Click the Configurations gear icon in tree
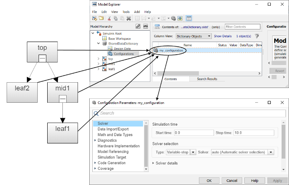The height and width of the screenshot is (185, 289). pyautogui.click(x=110, y=54)
